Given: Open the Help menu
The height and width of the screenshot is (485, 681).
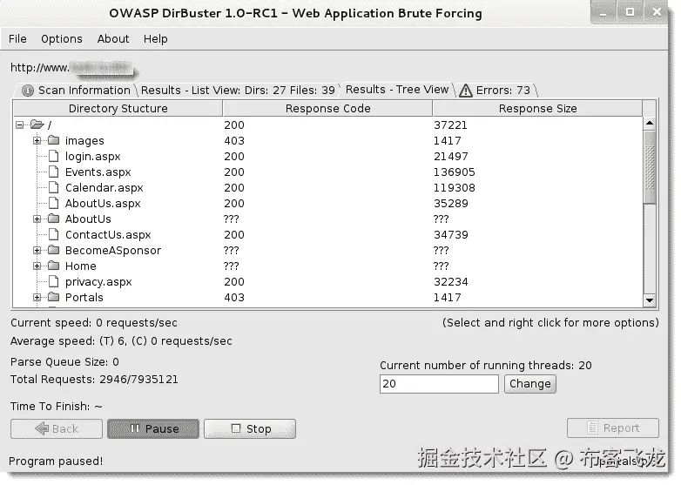Looking at the screenshot, I should (x=156, y=39).
